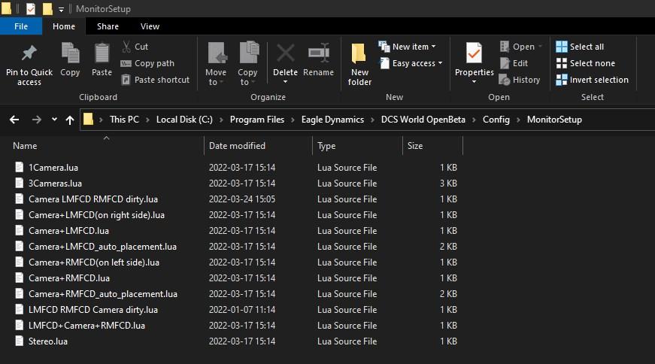
Task: Open file History
Action: click(x=520, y=80)
